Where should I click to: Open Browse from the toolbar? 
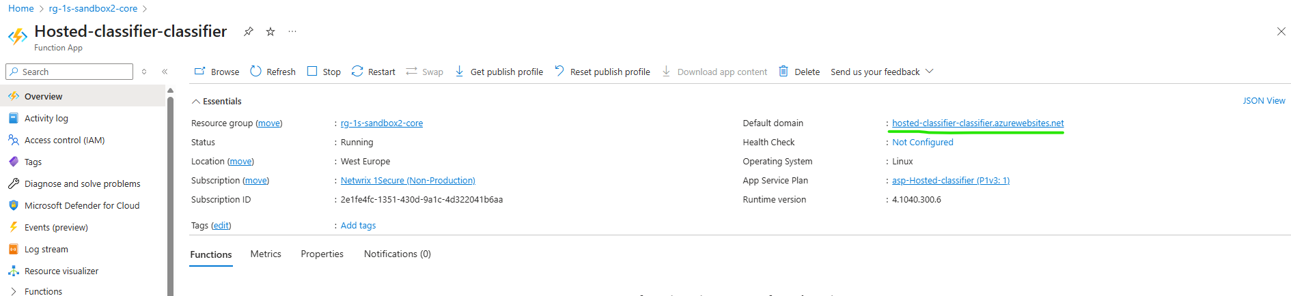pos(217,72)
